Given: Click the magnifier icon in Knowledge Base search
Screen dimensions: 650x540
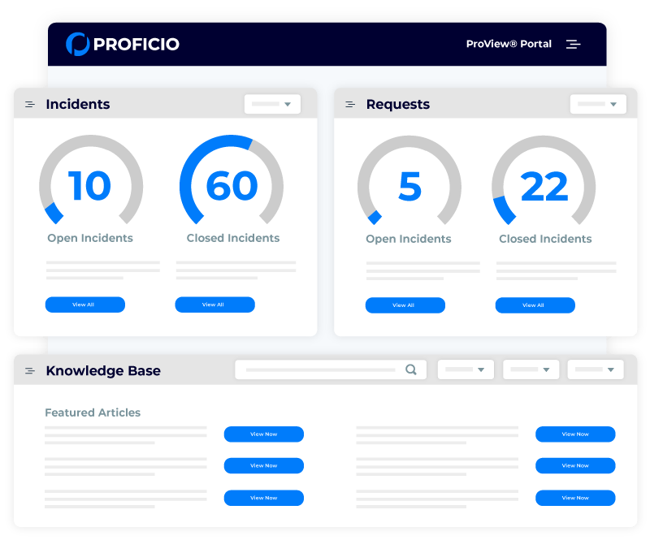Looking at the screenshot, I should tap(411, 370).
